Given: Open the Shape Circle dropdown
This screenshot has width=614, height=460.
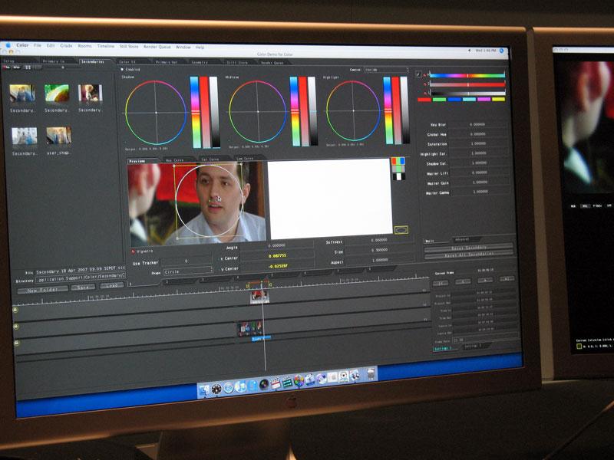Looking at the screenshot, I should pyautogui.click(x=188, y=271).
